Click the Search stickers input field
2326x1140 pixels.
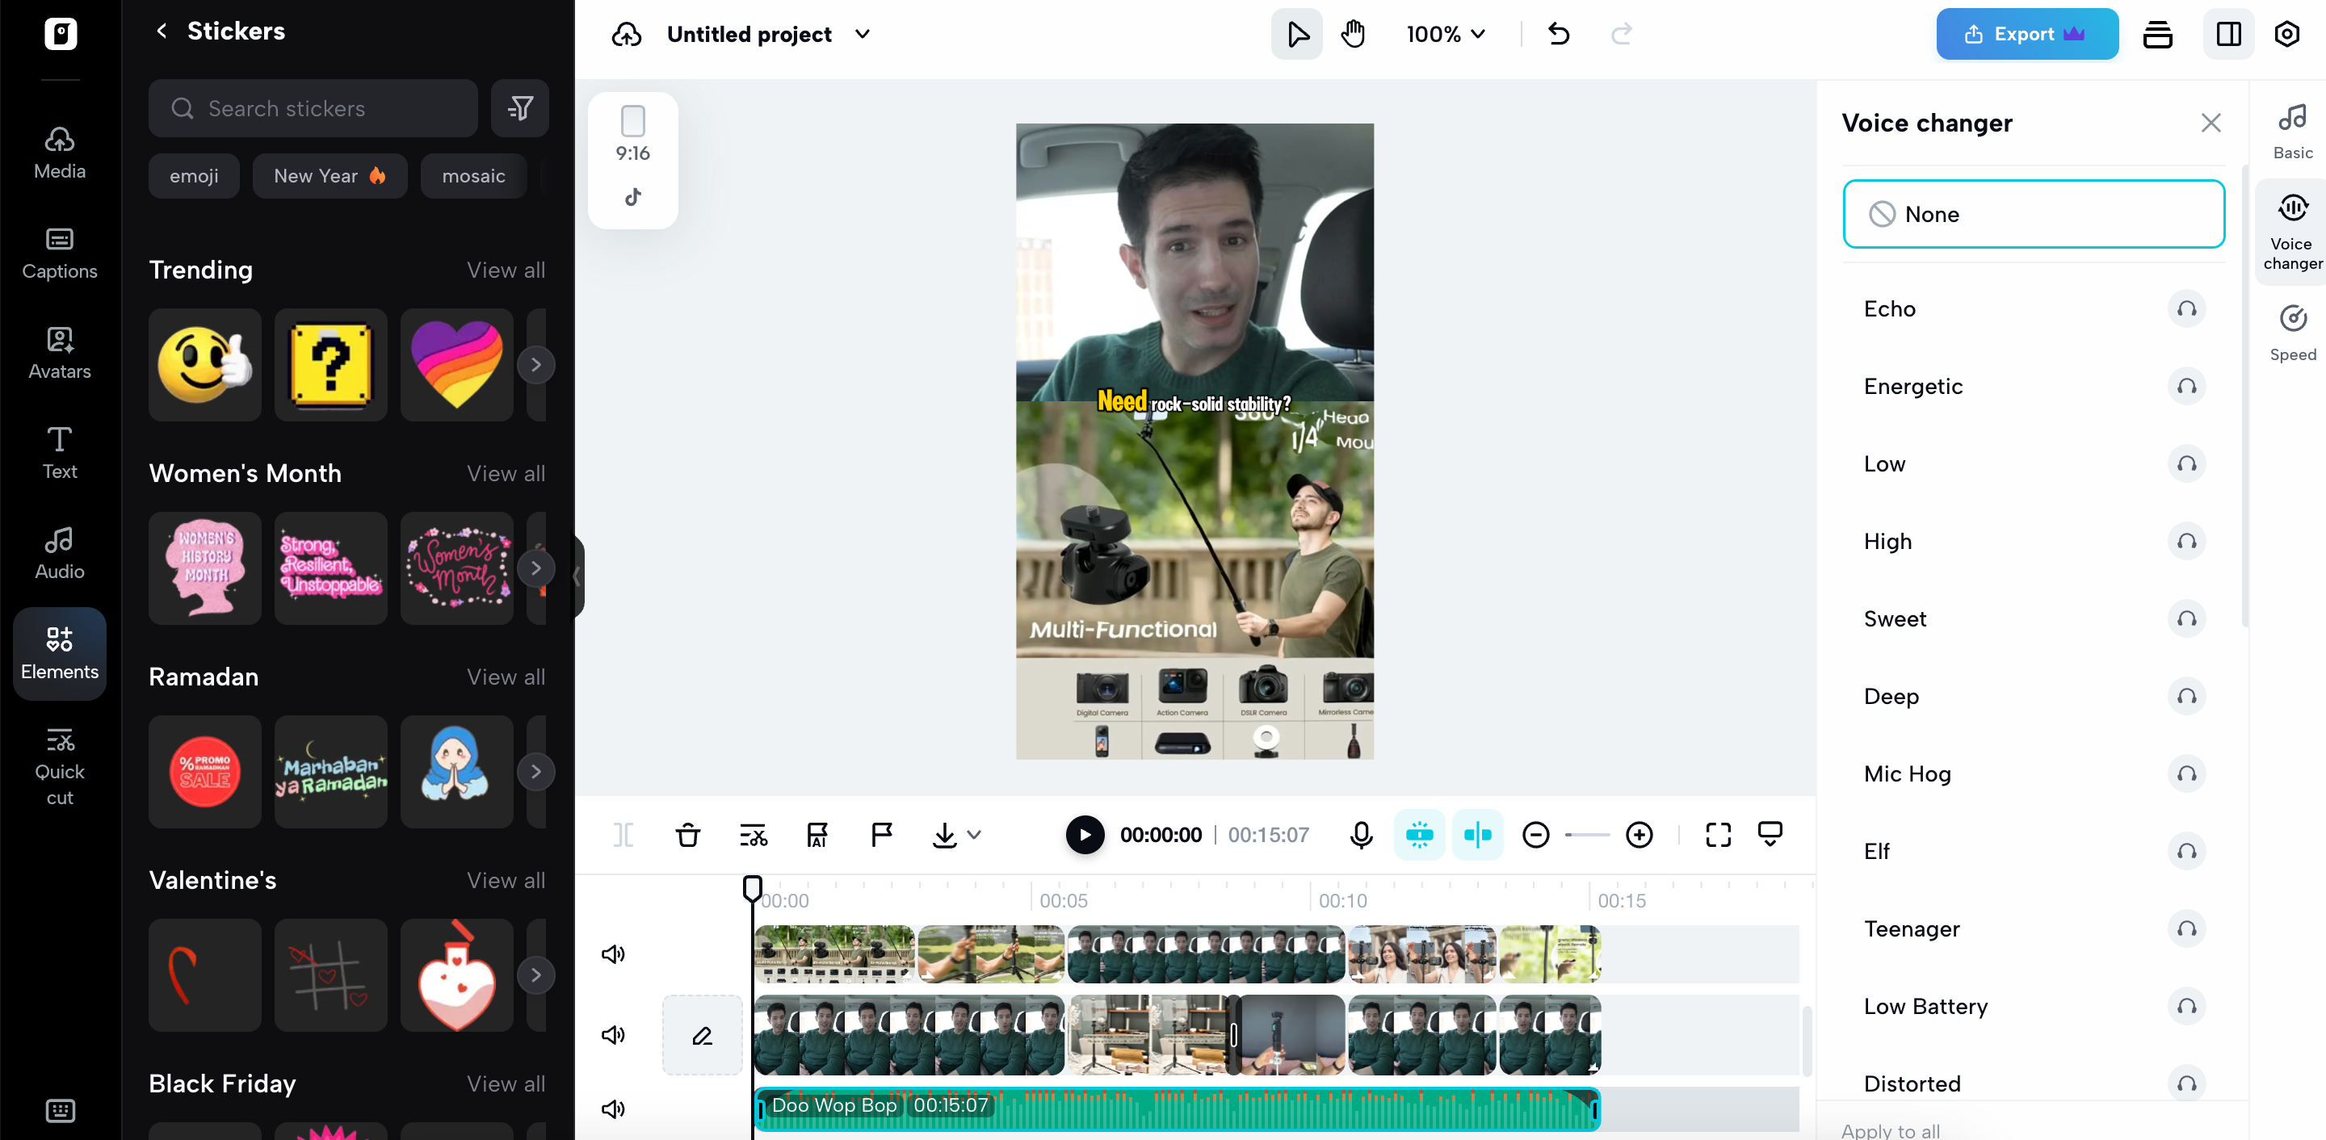(313, 108)
